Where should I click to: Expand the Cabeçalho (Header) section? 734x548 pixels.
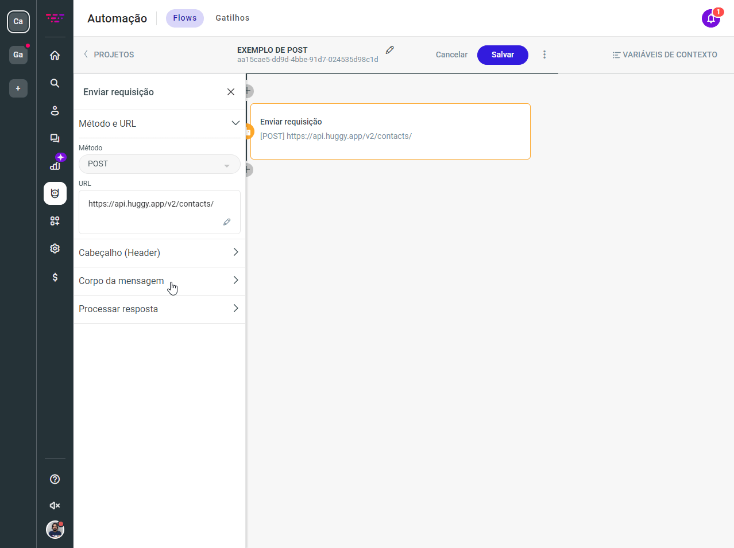point(160,253)
